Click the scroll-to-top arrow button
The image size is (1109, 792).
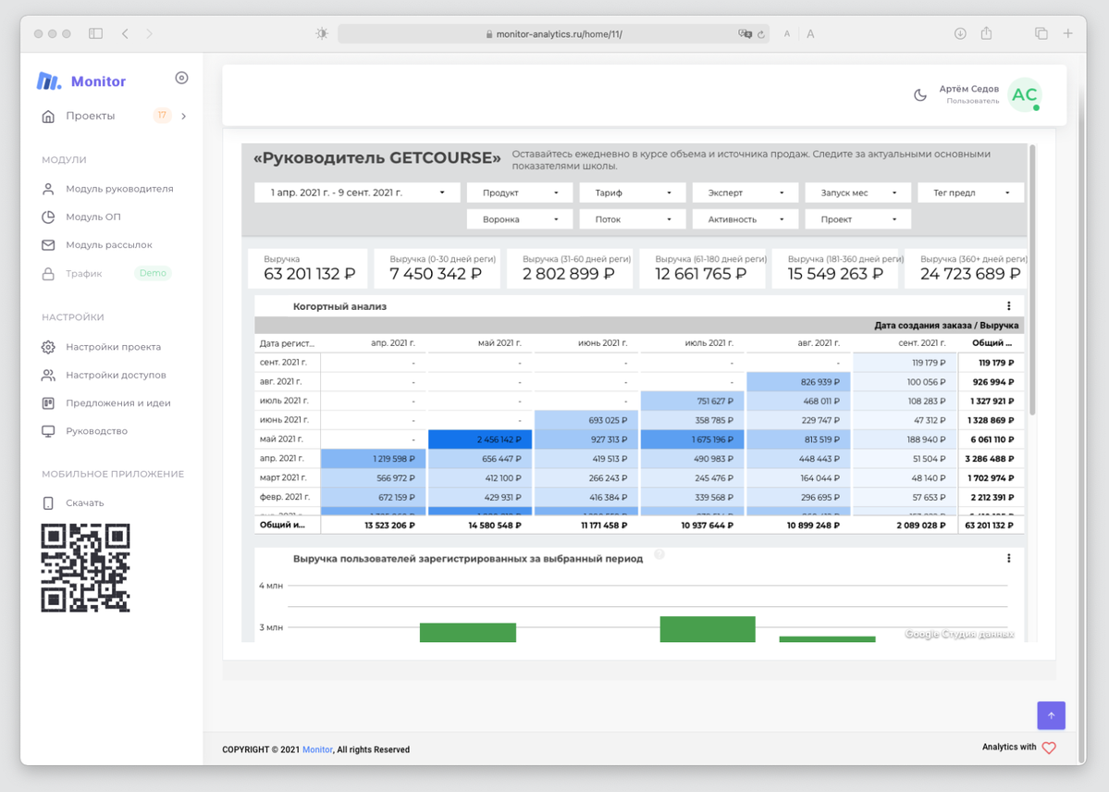click(x=1051, y=715)
